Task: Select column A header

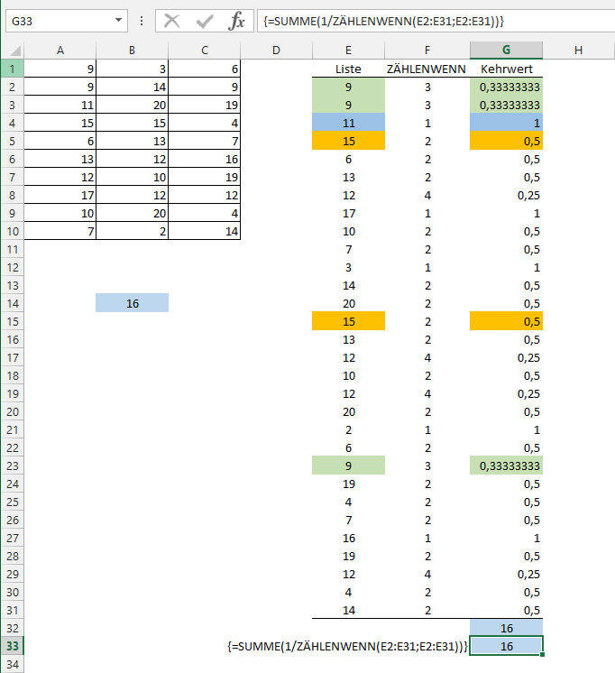Action: pyautogui.click(x=60, y=50)
